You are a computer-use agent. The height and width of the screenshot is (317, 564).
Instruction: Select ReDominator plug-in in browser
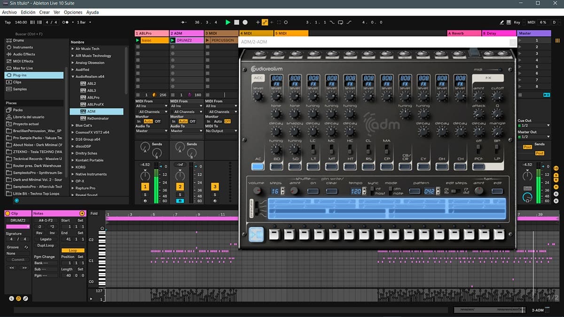[97, 118]
